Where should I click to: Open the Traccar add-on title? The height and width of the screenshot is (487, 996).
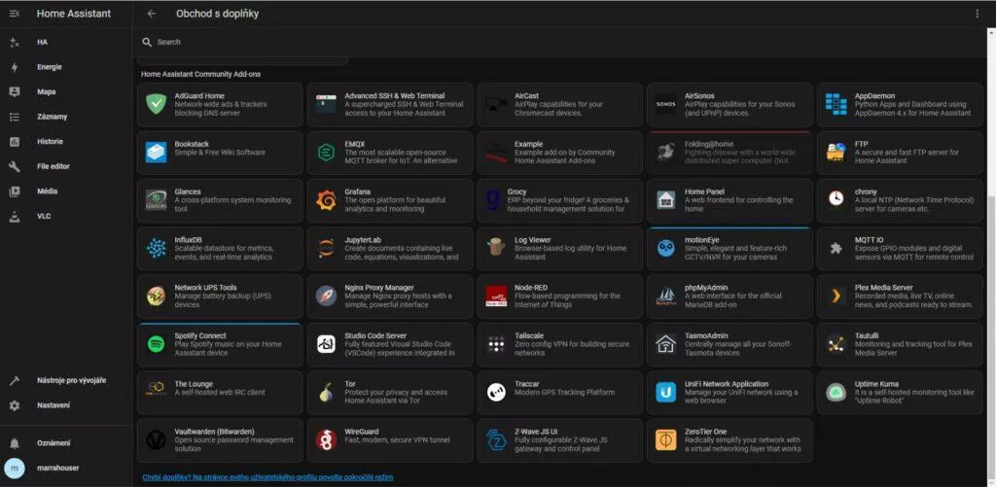point(526,384)
